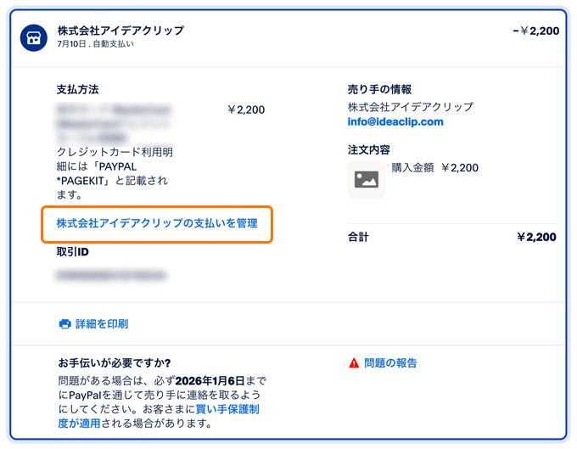The image size is (577, 449).
Task: Click the merchant store icon in header
Action: click(33, 37)
